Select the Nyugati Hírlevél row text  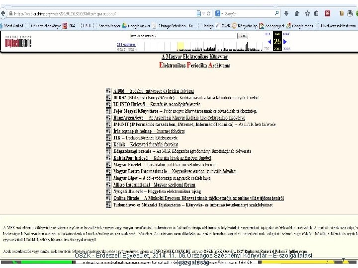[157, 192]
